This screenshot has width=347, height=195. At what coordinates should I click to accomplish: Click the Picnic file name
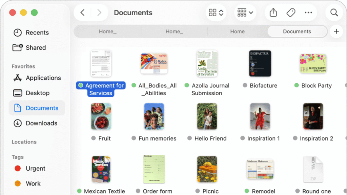(x=210, y=191)
